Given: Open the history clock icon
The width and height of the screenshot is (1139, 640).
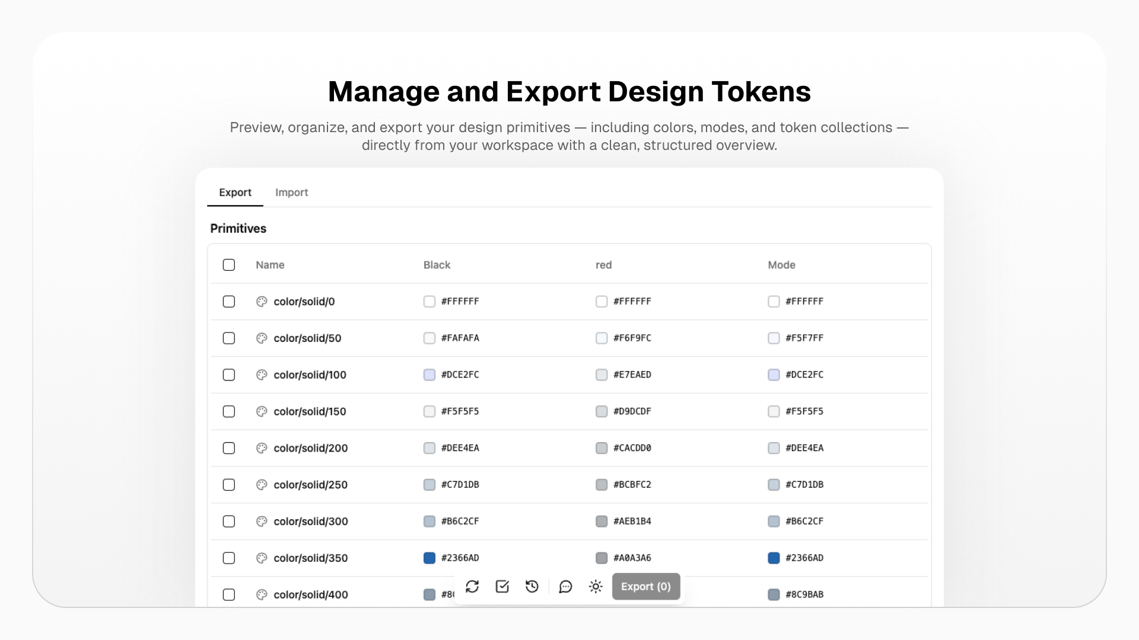Looking at the screenshot, I should coord(532,587).
